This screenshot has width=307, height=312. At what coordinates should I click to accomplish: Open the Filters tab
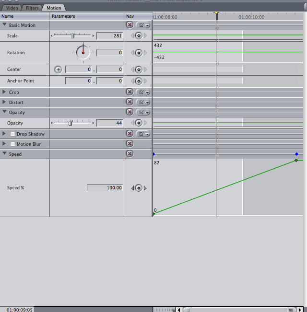[x=32, y=8]
